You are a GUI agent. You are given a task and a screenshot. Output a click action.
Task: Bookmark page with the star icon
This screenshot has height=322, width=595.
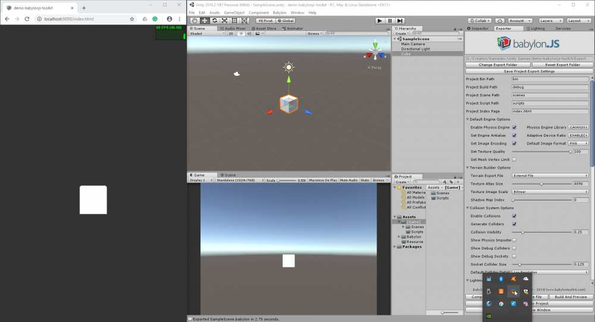click(x=132, y=19)
